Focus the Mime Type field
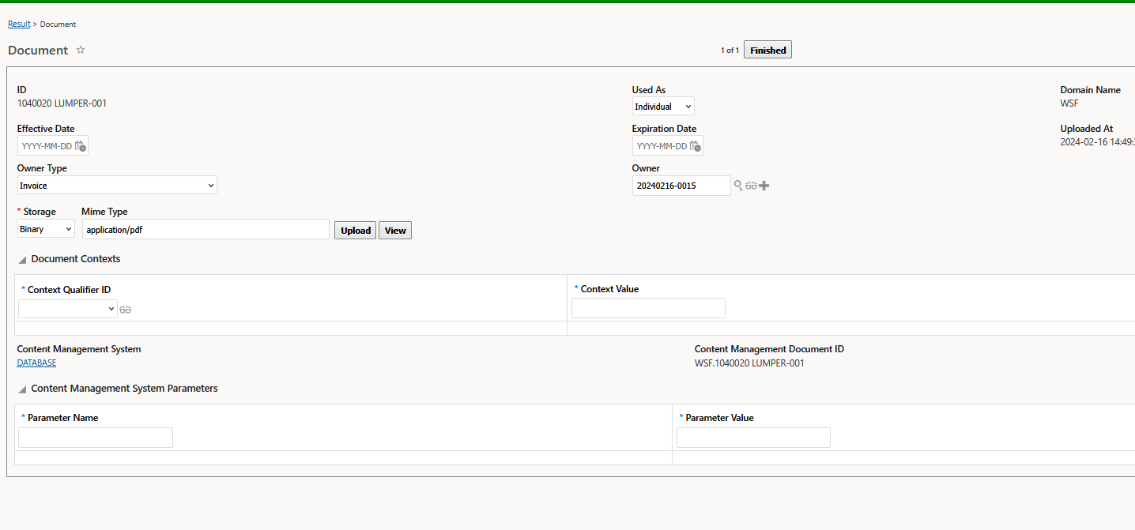This screenshot has height=530, width=1135. 206,229
